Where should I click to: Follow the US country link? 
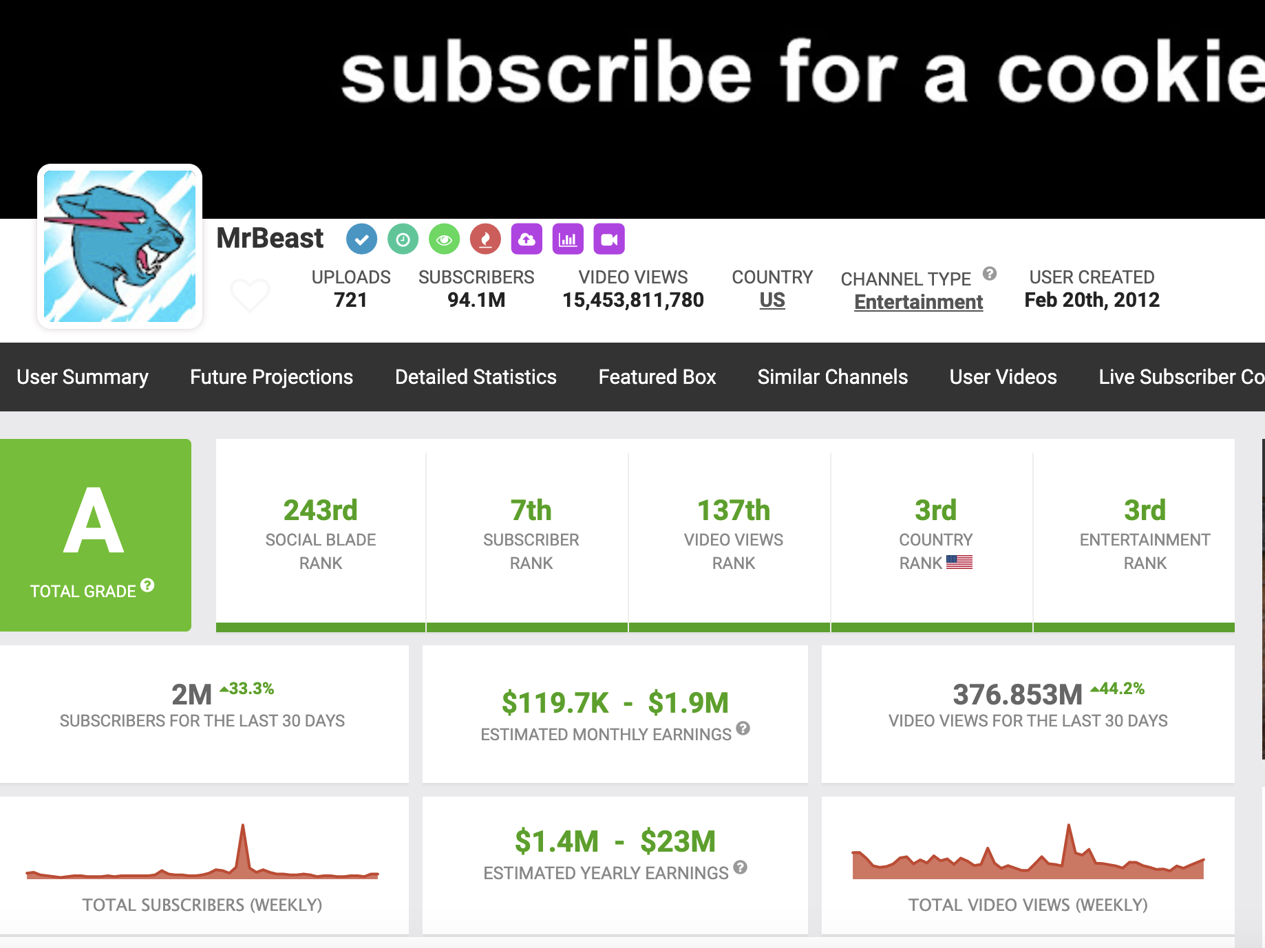[x=772, y=301]
